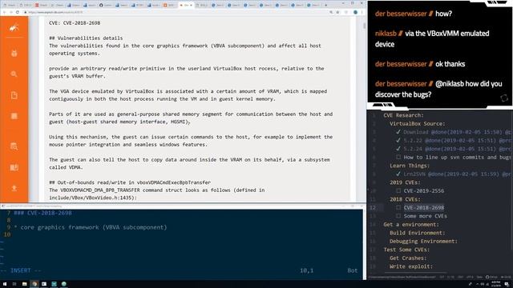Image resolution: width=513 pixels, height=288 pixels.
Task: Open the Papers document icon in the sidebar
Action: tap(14, 95)
